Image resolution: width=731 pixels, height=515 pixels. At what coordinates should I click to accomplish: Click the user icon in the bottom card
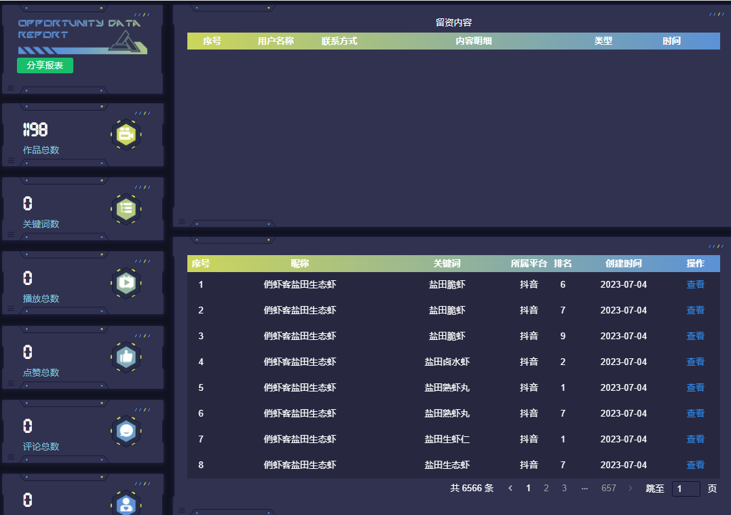(x=126, y=503)
